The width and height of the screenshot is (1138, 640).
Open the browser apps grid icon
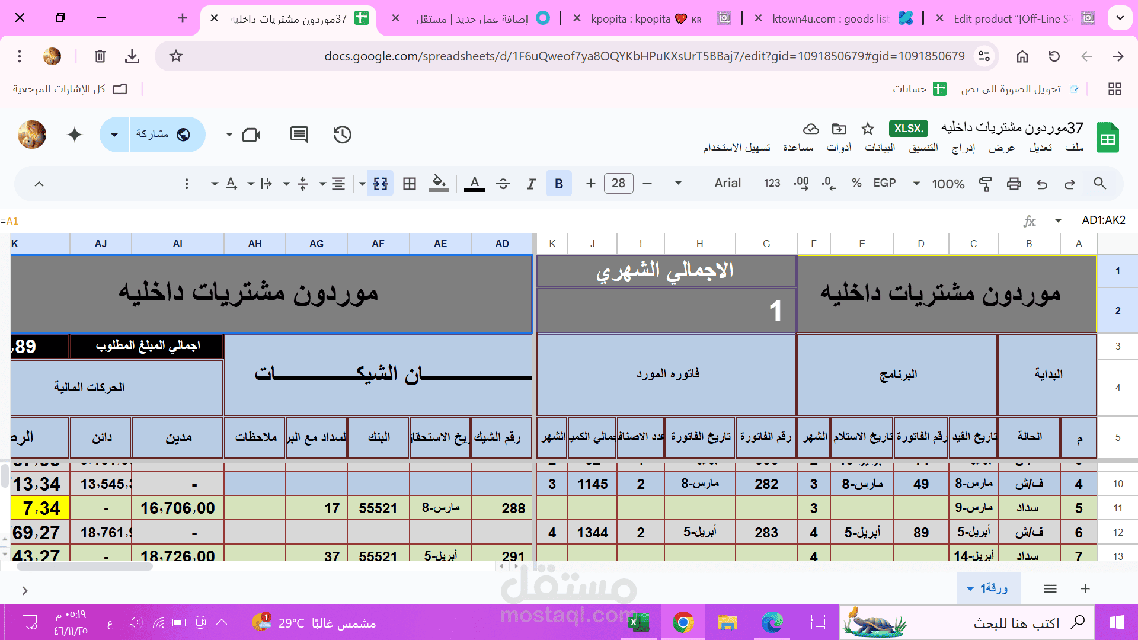click(x=1115, y=89)
